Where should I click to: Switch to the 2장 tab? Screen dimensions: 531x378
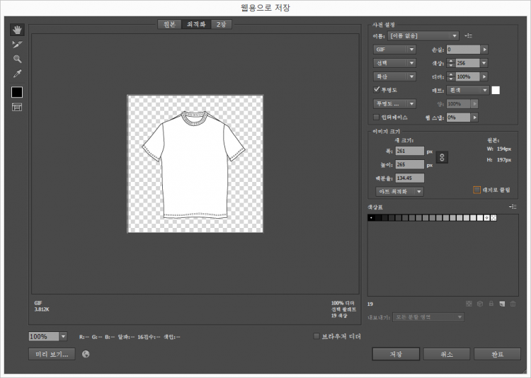[x=221, y=24]
